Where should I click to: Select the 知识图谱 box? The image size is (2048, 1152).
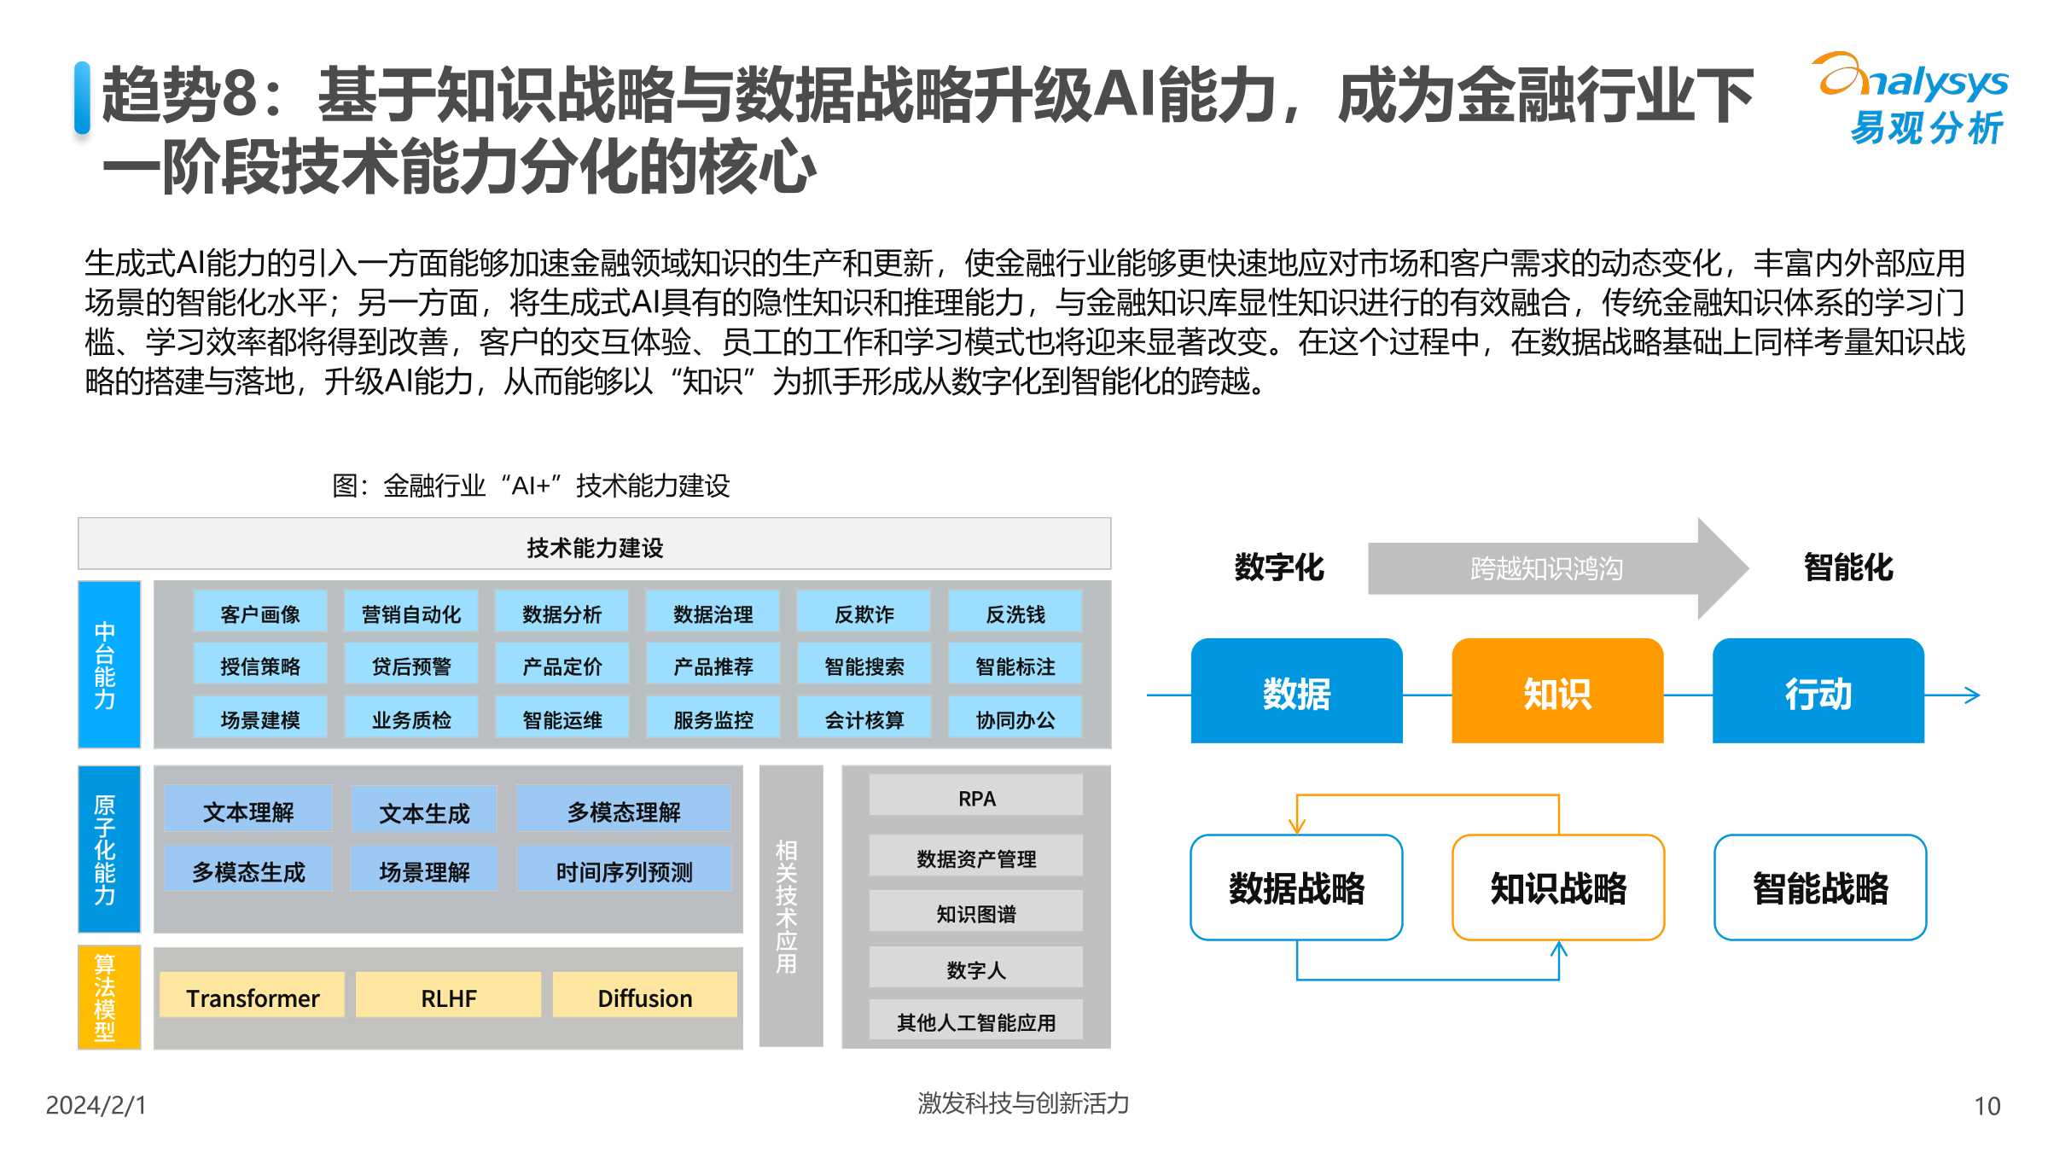point(975,912)
